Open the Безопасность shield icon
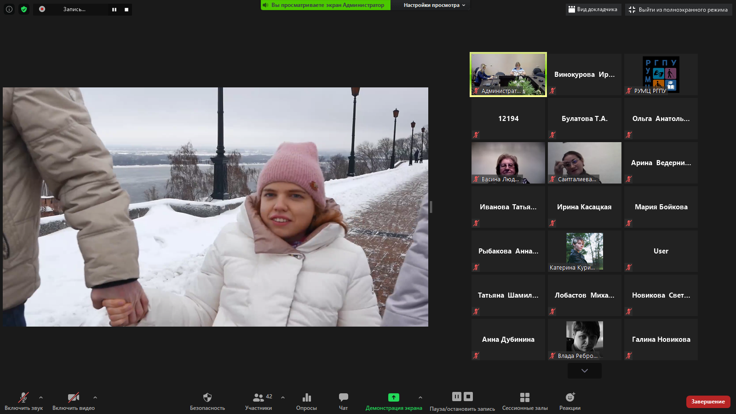The image size is (736, 414). pyautogui.click(x=207, y=397)
